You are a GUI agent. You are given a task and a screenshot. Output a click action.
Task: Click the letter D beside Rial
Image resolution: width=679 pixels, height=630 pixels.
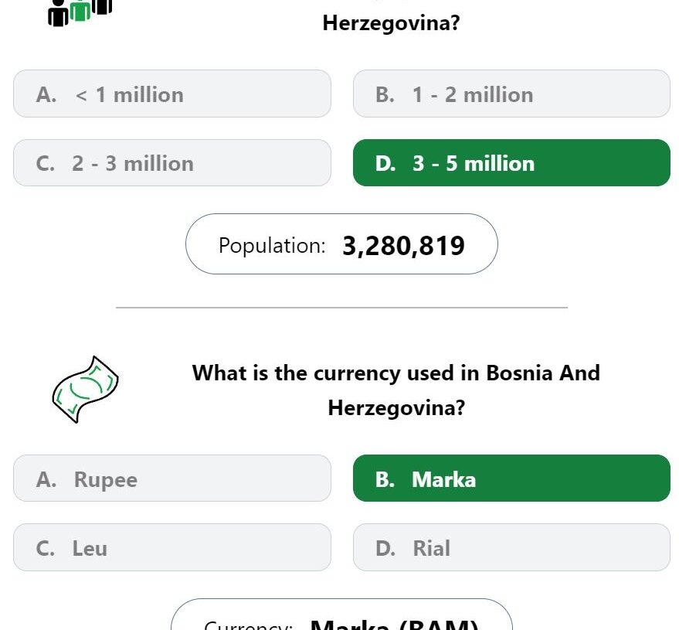385,549
